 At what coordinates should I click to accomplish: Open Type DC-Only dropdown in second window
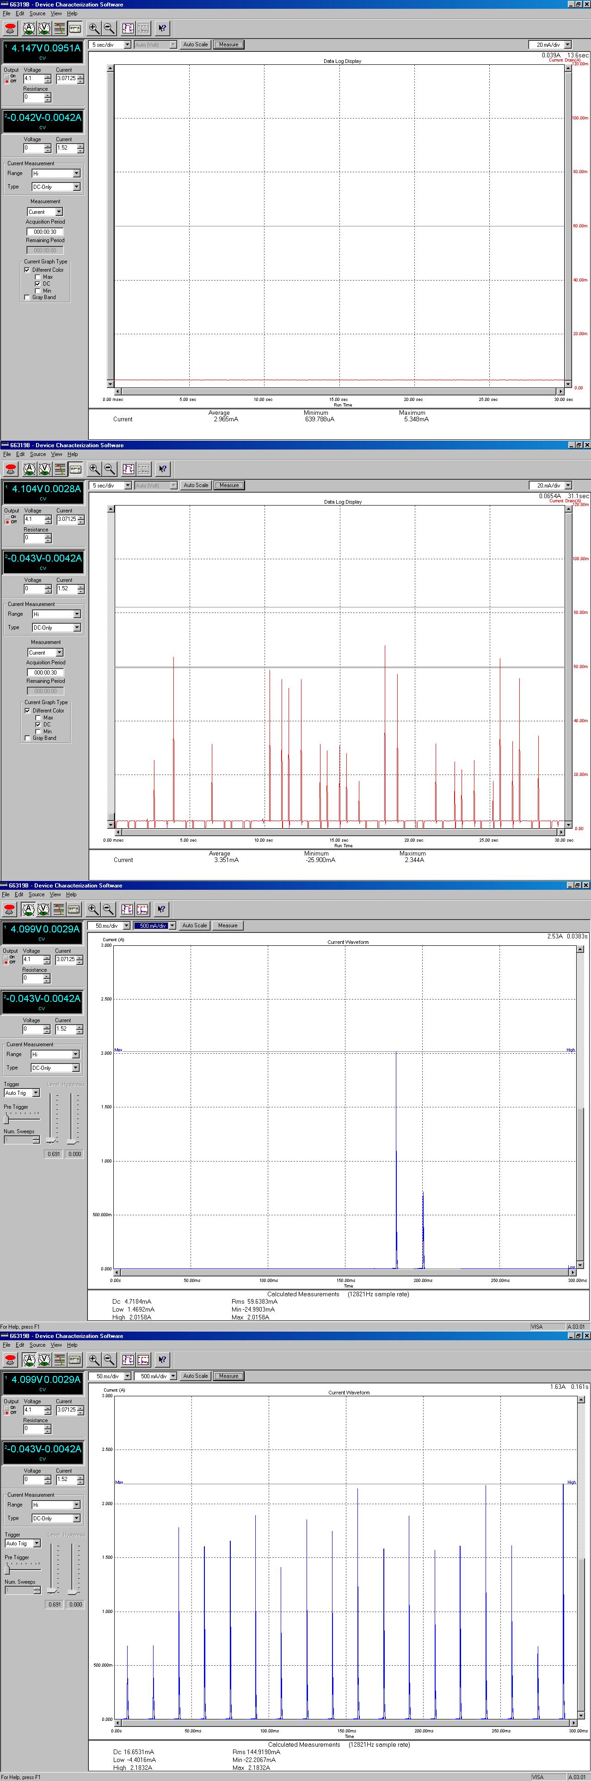click(x=77, y=628)
